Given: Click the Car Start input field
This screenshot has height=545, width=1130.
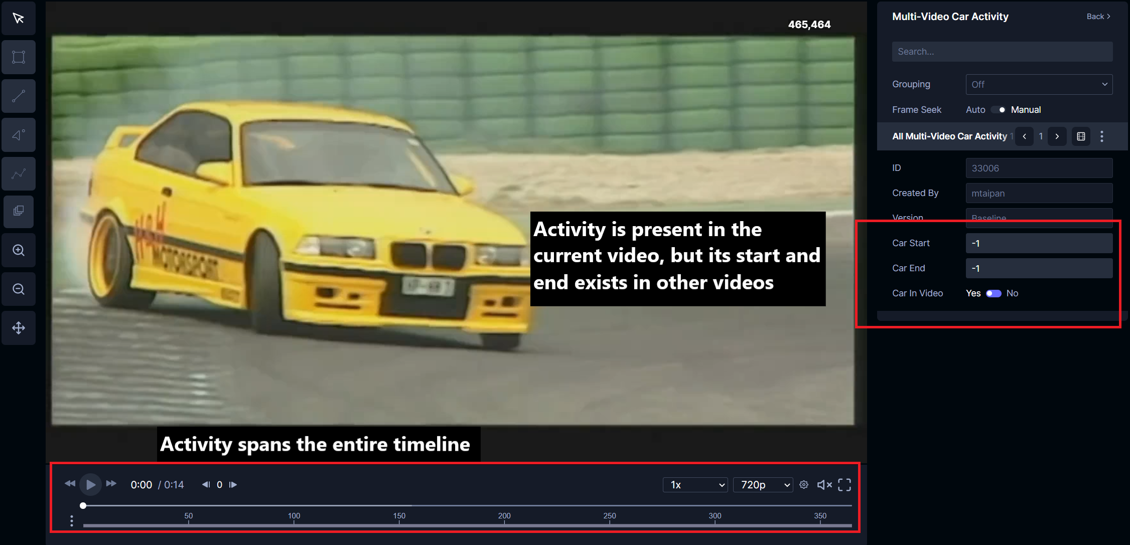Looking at the screenshot, I should (1039, 243).
